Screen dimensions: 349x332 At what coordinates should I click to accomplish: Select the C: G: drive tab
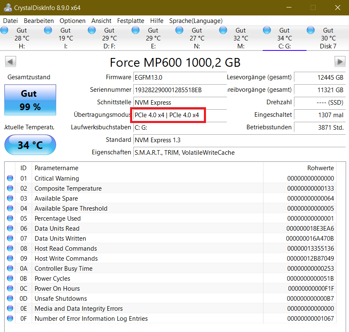pyautogui.click(x=284, y=38)
